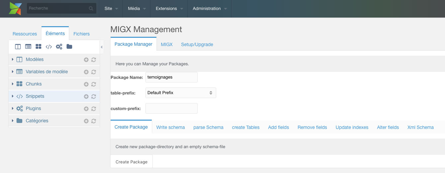Click the new chunk toolbar icon
445x173 pixels.
[39, 47]
